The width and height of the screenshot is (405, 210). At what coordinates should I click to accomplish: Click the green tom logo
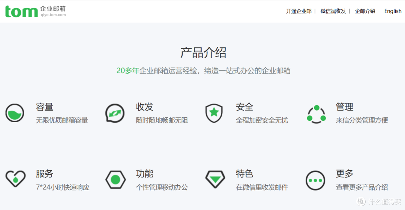[21, 12]
